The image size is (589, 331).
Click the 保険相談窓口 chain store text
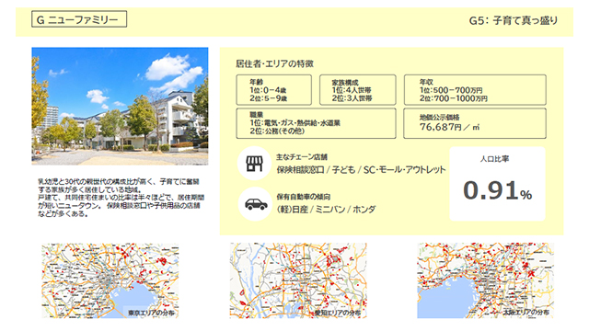tap(301, 170)
